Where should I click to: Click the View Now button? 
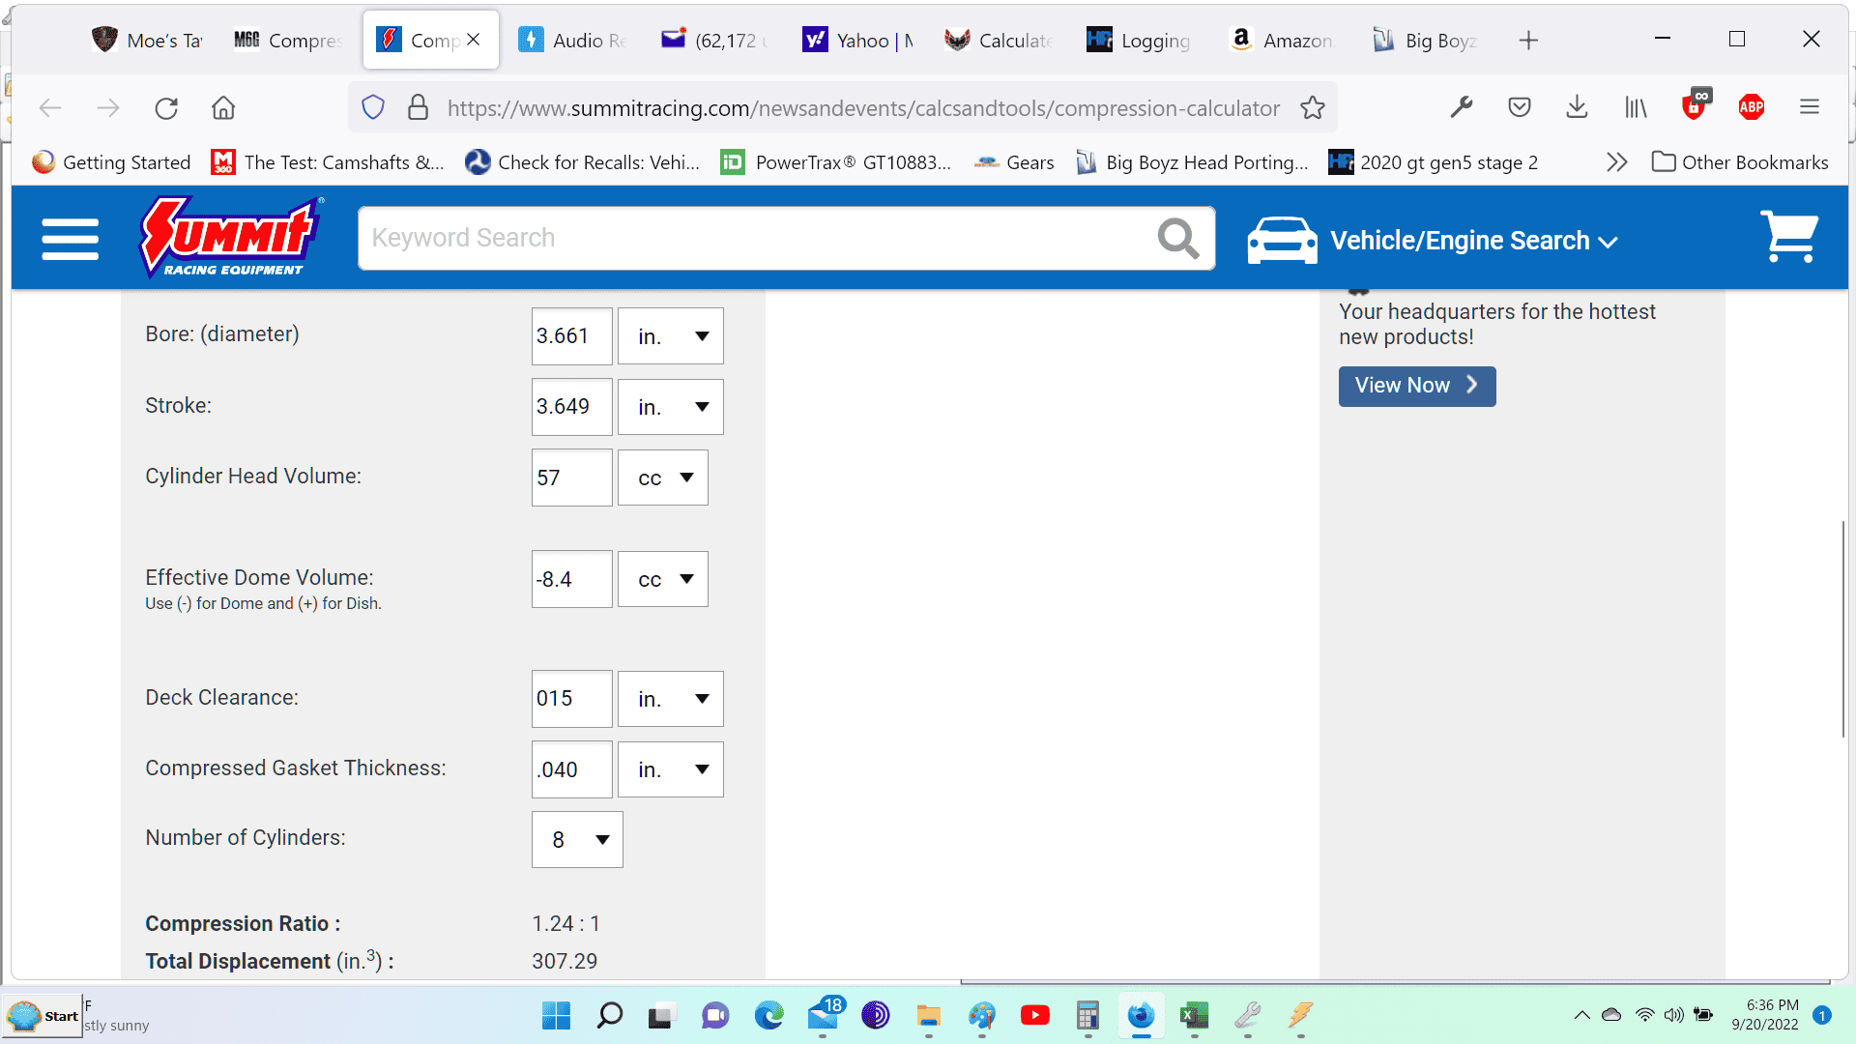(x=1417, y=386)
